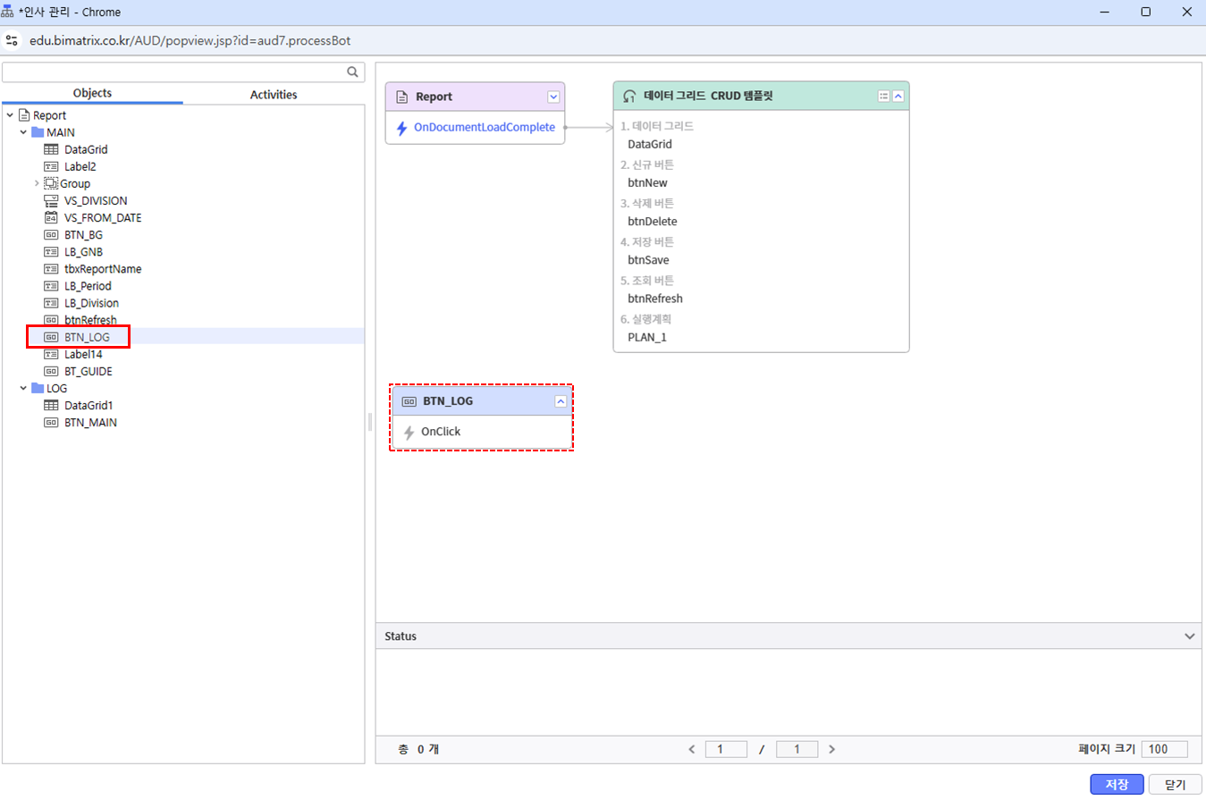Screen dimensions: 1206x800
Task: Click the VS_FROM_DATE calendar icon
Action: tap(51, 218)
